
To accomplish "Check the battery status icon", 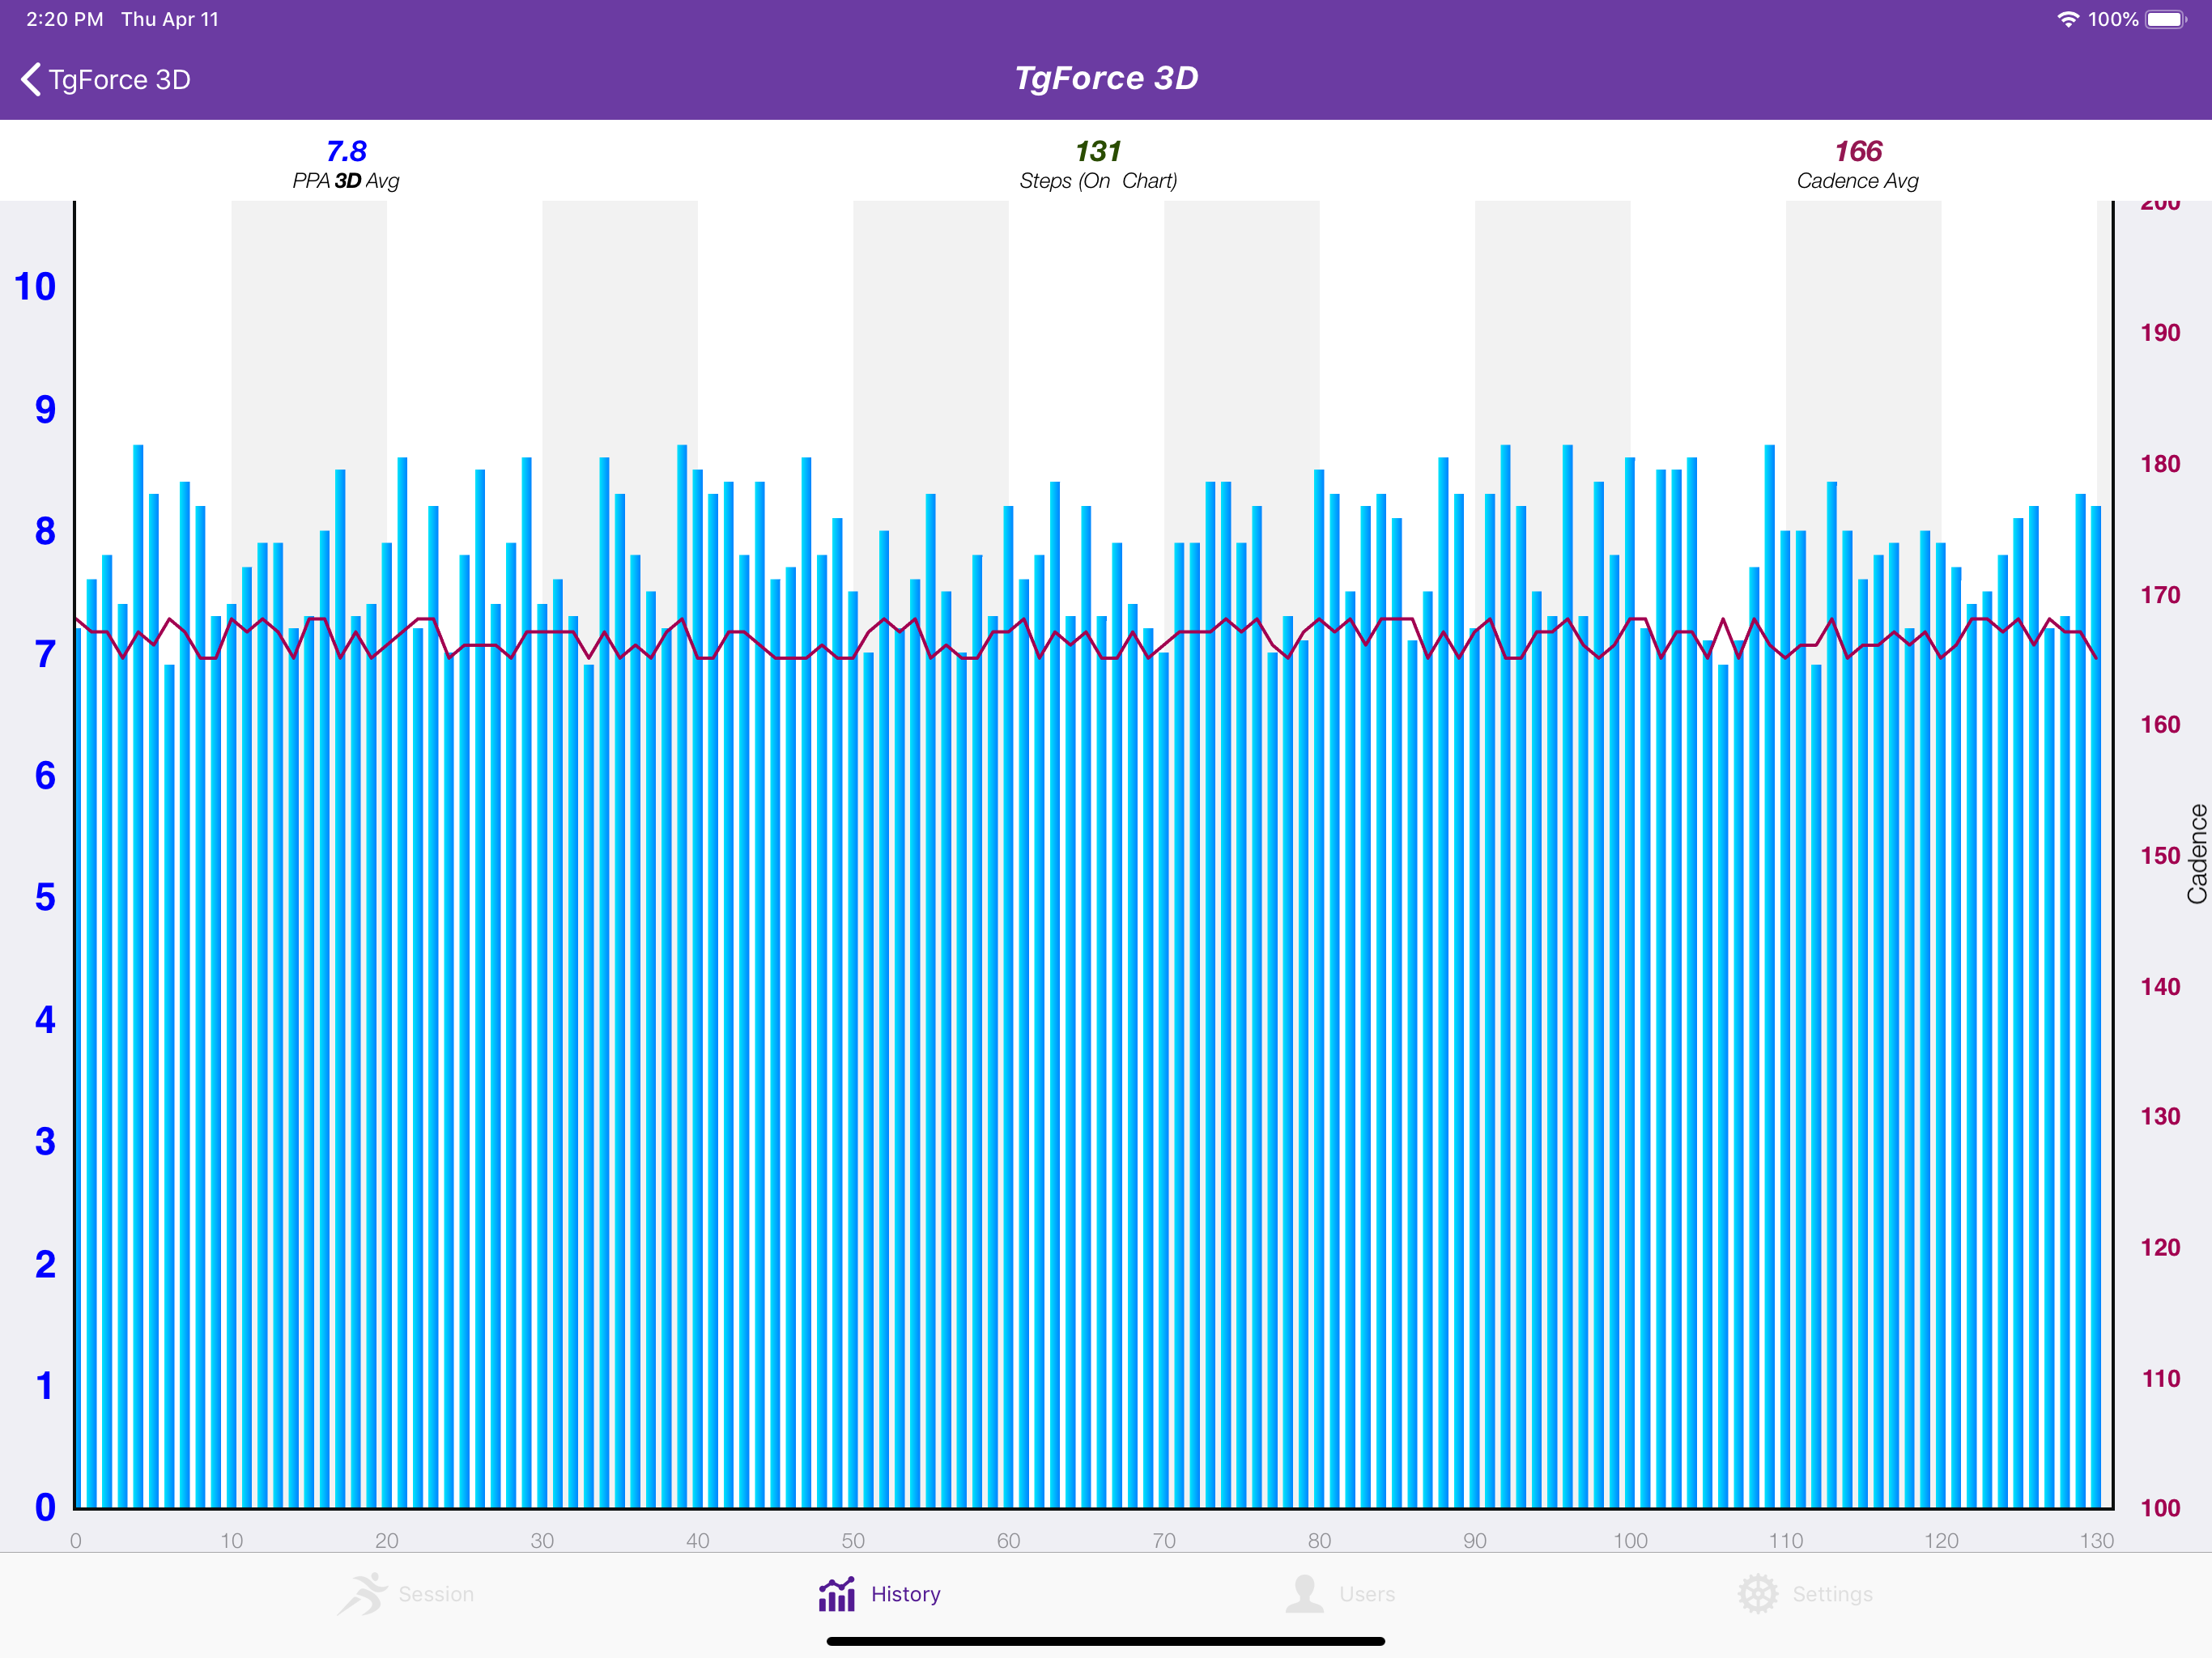I will 2167,19.
